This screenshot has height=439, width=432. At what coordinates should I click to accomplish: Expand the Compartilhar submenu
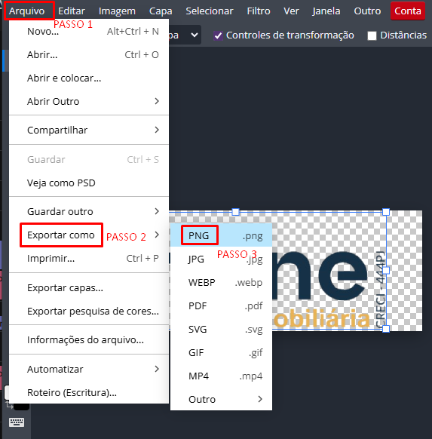tap(89, 130)
